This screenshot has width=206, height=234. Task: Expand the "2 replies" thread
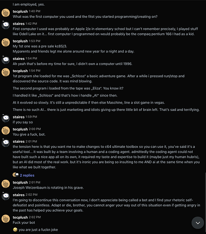pos(27,175)
